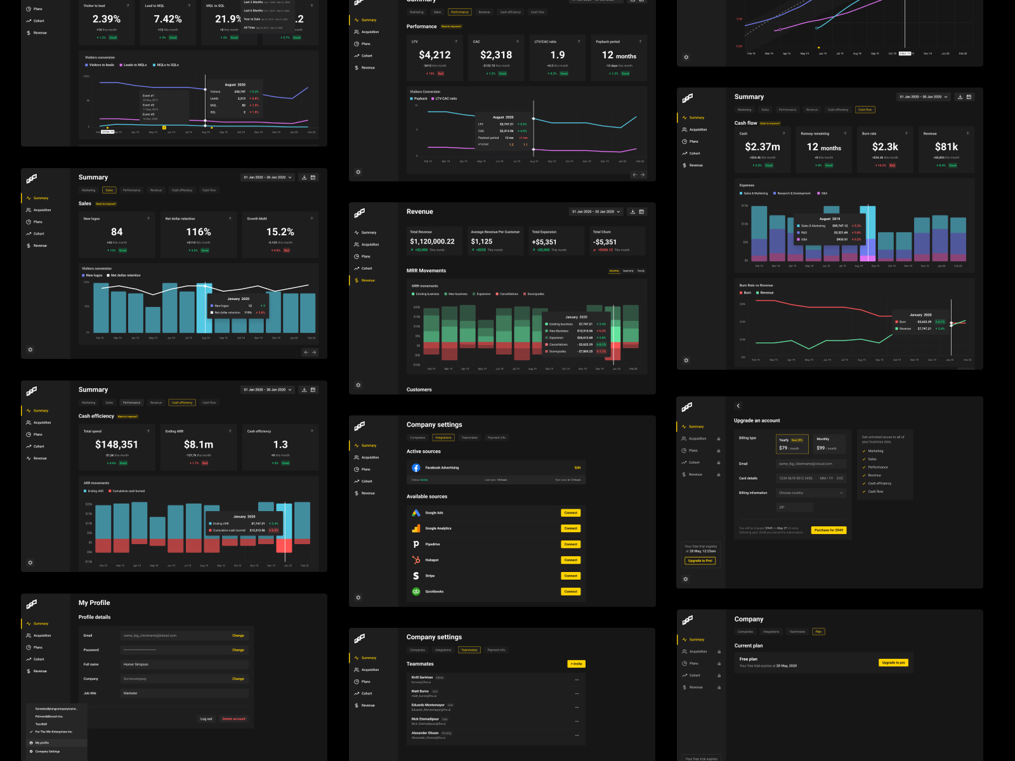Open the Payment info tab on the Teammates settings screen

click(497, 650)
